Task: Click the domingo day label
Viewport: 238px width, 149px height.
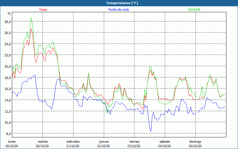Action: [195, 142]
